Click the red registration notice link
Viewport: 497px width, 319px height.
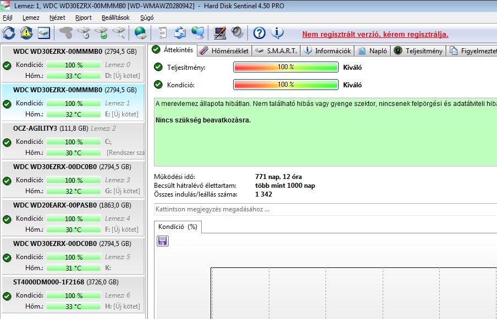pyautogui.click(x=375, y=34)
